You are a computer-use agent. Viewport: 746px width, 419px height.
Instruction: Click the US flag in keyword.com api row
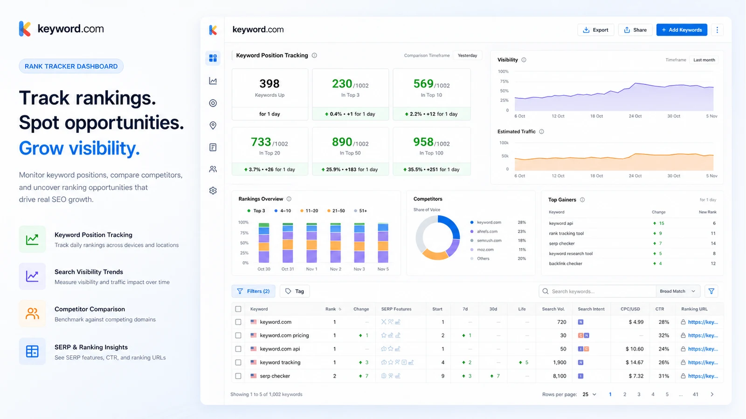click(x=254, y=349)
